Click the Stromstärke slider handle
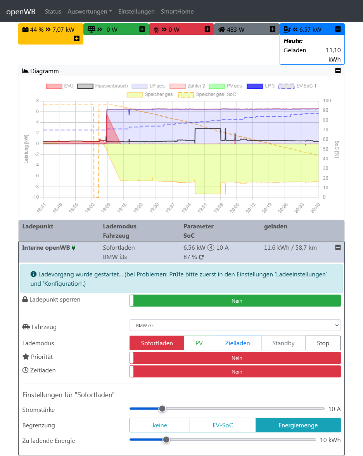Screen dimensions: 363x456 [162, 409]
